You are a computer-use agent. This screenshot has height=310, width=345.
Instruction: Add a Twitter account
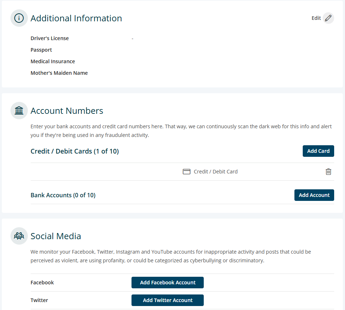[x=167, y=300]
